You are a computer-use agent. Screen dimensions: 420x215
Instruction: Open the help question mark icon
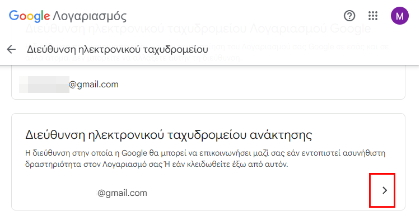pos(349,16)
